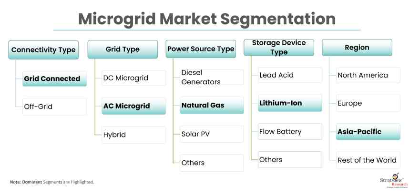Image resolution: width=409 pixels, height=195 pixels.
Task: Select the Natural Gas segment
Action: pyautogui.click(x=212, y=105)
